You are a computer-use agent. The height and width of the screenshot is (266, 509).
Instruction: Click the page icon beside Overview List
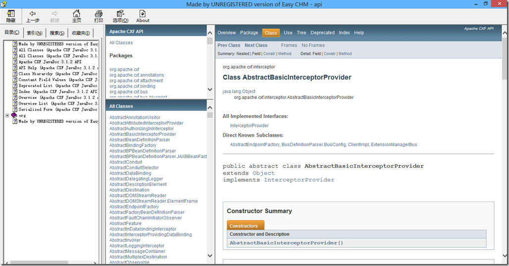pyautogui.click(x=15, y=103)
